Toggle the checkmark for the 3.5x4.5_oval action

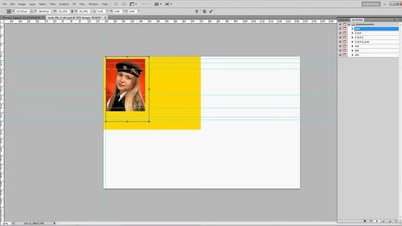[x=340, y=42]
